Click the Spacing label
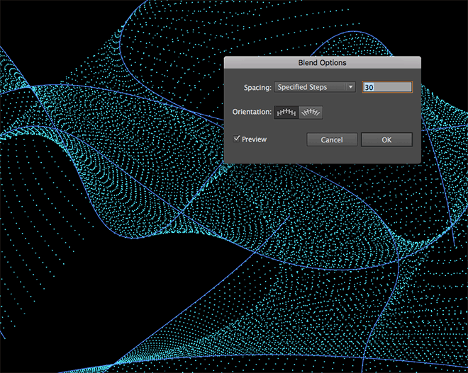The image size is (468, 373). (257, 87)
